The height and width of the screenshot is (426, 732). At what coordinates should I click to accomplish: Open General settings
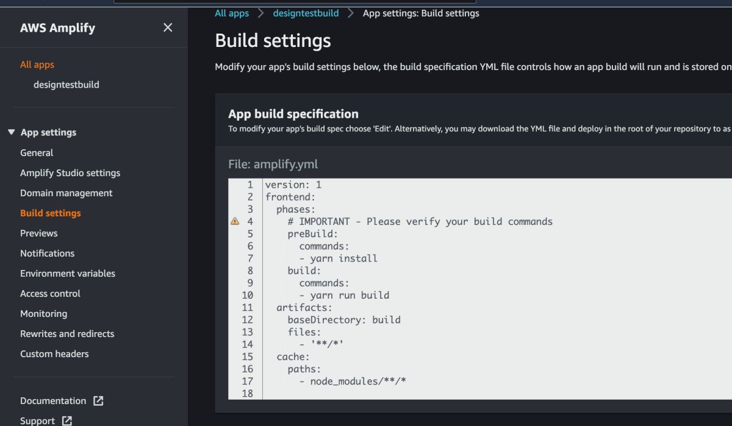click(37, 153)
